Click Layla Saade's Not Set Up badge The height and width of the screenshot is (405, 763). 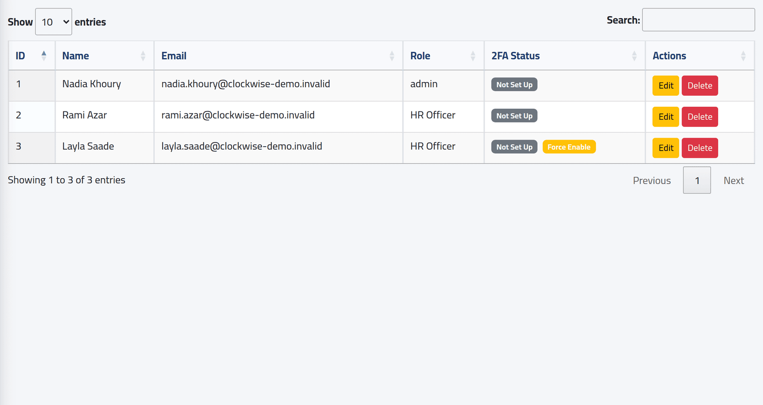tap(514, 147)
